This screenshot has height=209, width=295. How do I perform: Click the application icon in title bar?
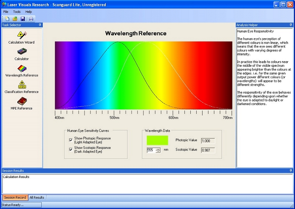point(4,4)
